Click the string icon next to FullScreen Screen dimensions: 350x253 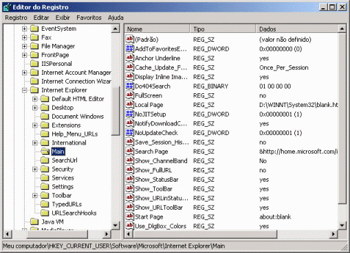click(130, 95)
